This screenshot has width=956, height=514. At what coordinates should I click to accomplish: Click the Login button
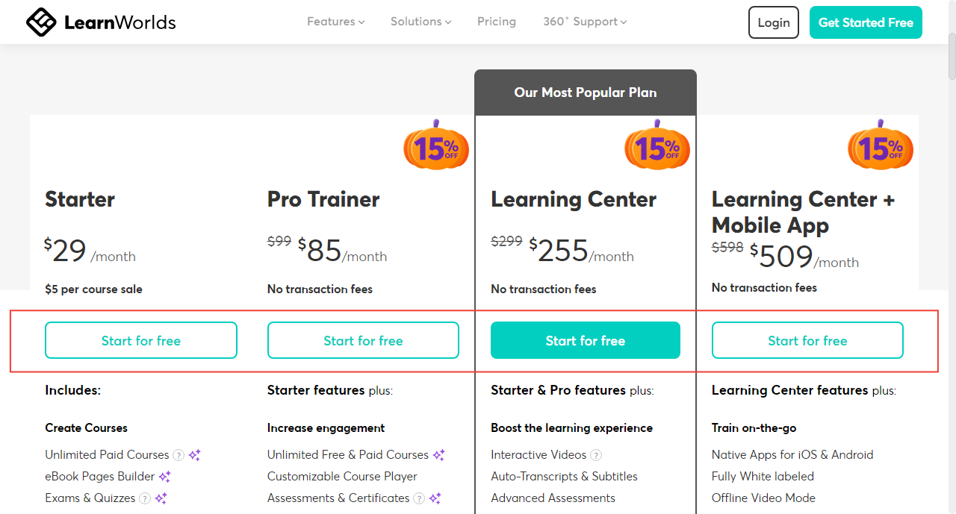pos(773,22)
